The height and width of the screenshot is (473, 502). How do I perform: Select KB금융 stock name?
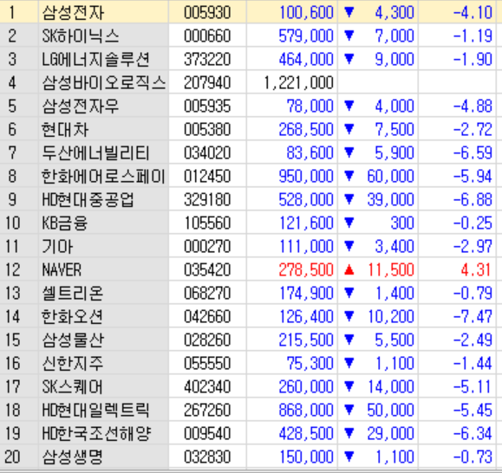click(65, 223)
